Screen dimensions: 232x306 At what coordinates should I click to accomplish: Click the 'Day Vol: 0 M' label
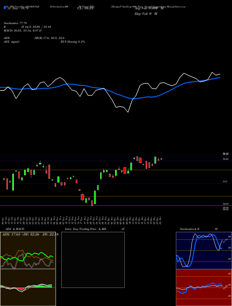point(146,13)
